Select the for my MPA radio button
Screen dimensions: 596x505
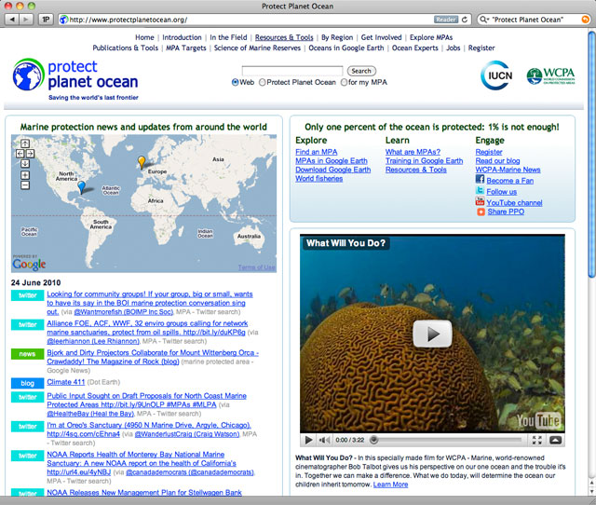(x=344, y=82)
